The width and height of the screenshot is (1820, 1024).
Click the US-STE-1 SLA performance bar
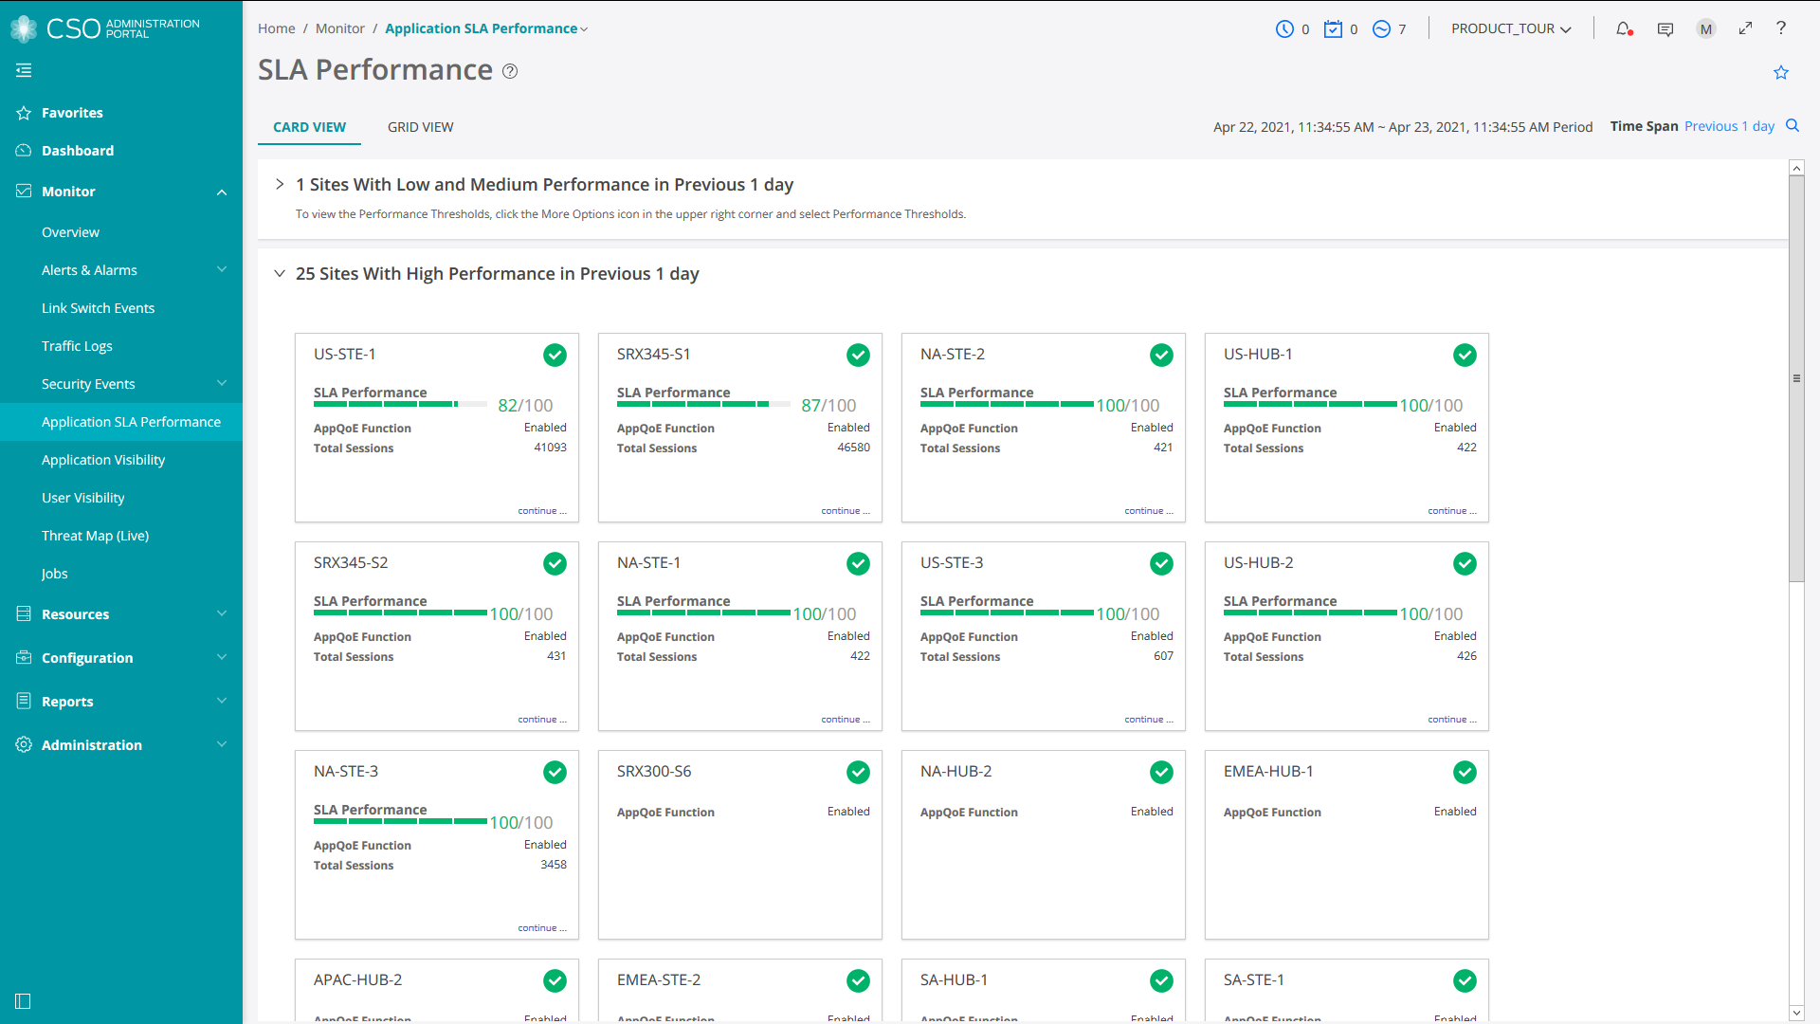pyautogui.click(x=400, y=405)
